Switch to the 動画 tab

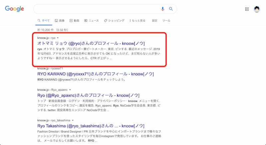tap(74, 21)
